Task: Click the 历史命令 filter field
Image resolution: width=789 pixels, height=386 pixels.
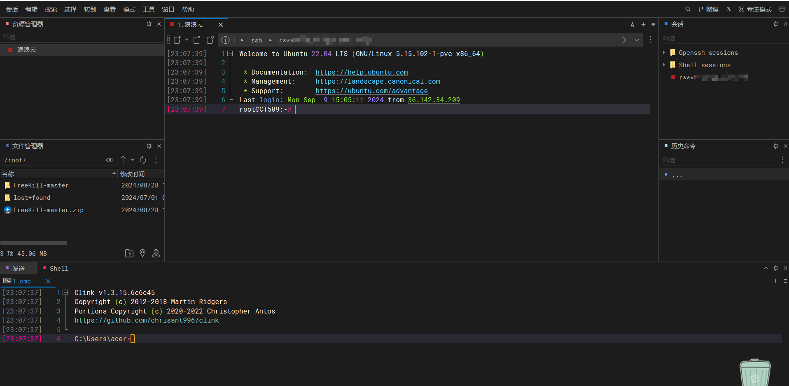Action: tap(719, 160)
